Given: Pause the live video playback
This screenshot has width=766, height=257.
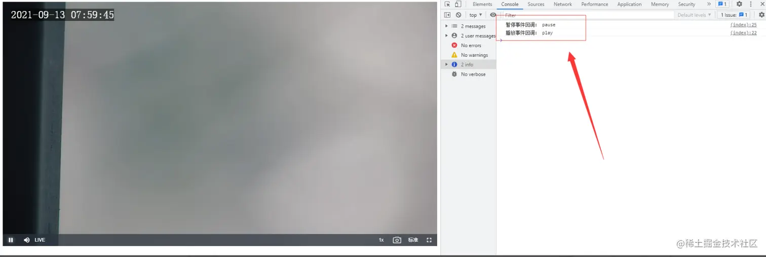Looking at the screenshot, I should [x=11, y=240].
